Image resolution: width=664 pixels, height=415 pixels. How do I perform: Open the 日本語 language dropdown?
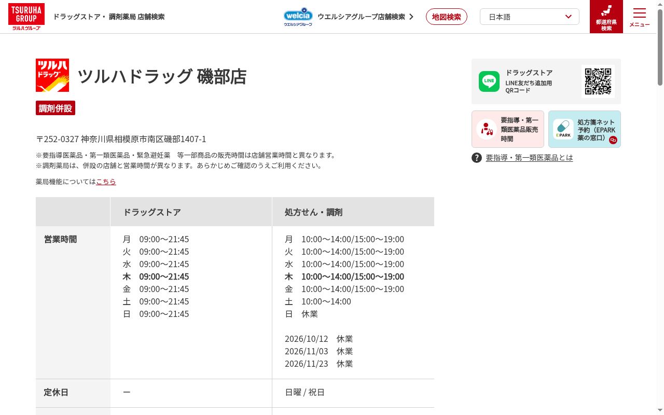click(530, 17)
